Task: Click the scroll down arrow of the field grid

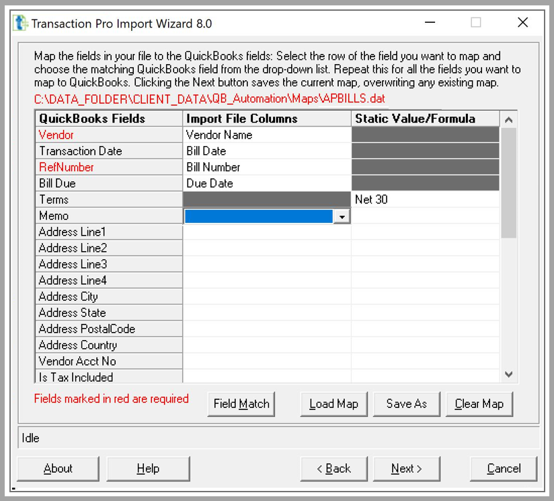Action: [509, 374]
